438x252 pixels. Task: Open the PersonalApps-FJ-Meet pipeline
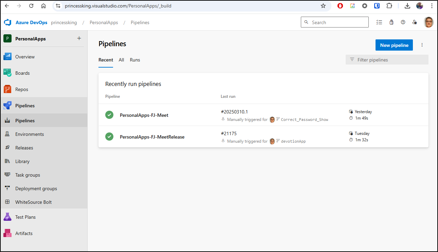point(144,115)
